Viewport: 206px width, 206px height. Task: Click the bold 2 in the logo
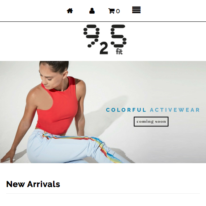[104, 48]
